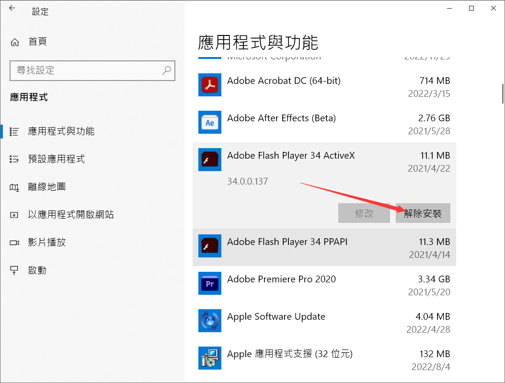Click the version number 34.0.0.137
Image resolution: width=505 pixels, height=383 pixels.
(248, 181)
